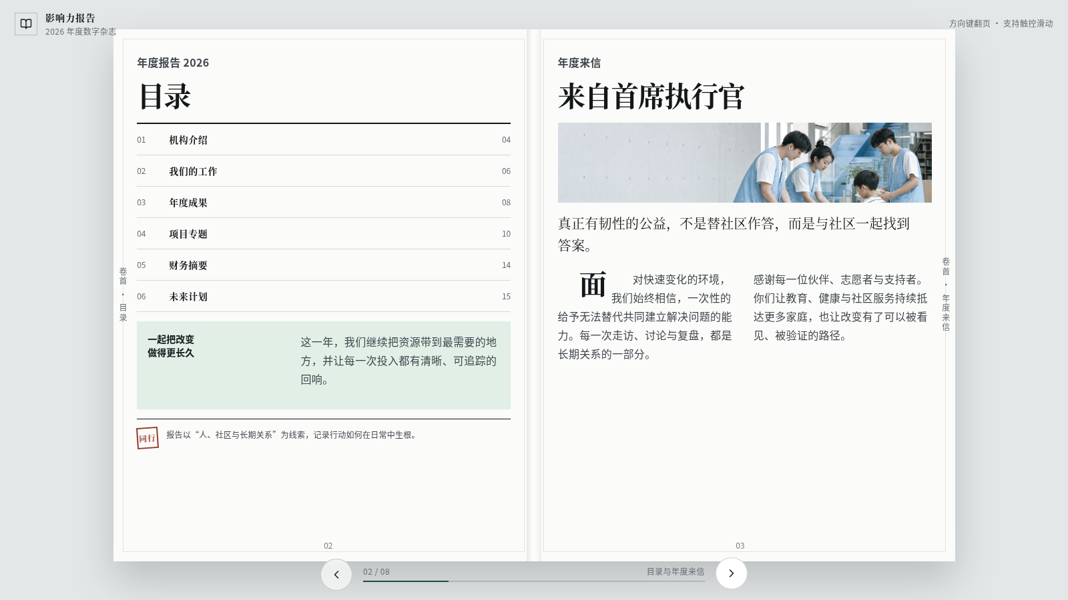This screenshot has width=1068, height=600.
Task: Open contents entry 机构介绍
Action: coord(324,140)
